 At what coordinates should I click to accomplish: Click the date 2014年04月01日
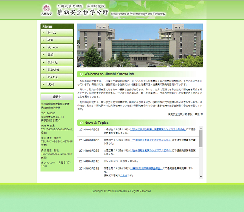(89, 161)
